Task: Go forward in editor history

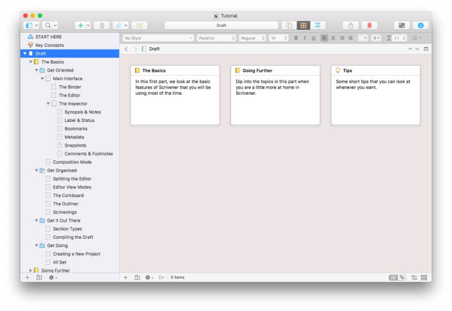Action: [x=136, y=49]
